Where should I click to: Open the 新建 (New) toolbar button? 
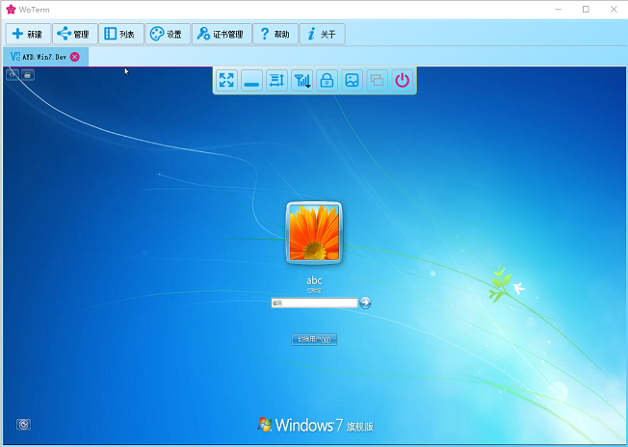[x=27, y=34]
